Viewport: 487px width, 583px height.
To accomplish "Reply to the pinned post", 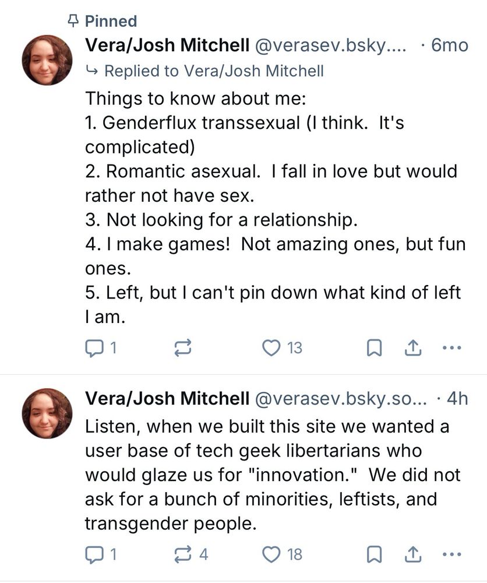I will coord(94,348).
